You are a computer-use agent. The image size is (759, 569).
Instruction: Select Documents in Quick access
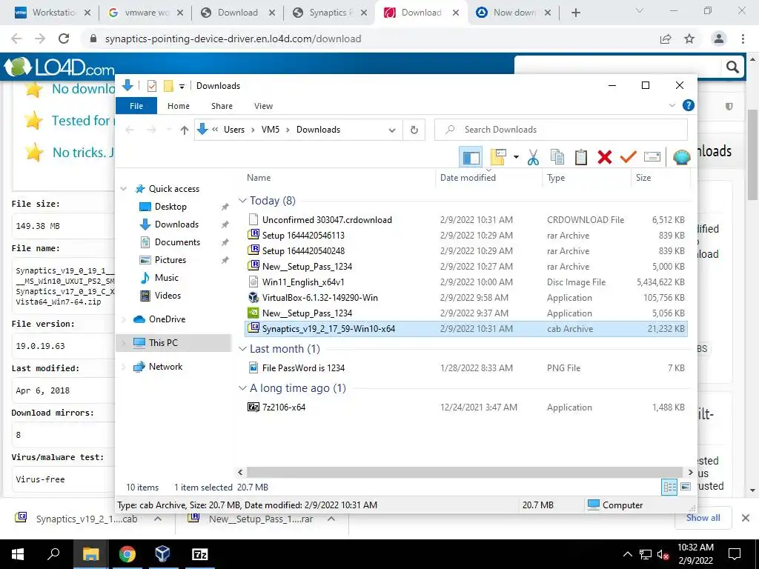click(x=177, y=242)
